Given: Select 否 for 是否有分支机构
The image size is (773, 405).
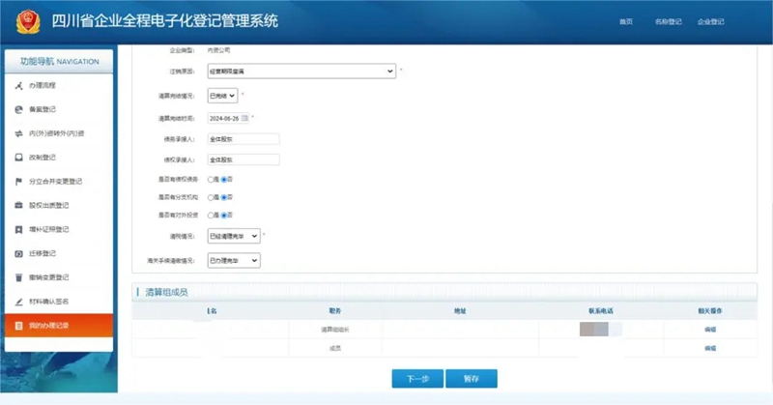Looking at the screenshot, I should tap(224, 197).
